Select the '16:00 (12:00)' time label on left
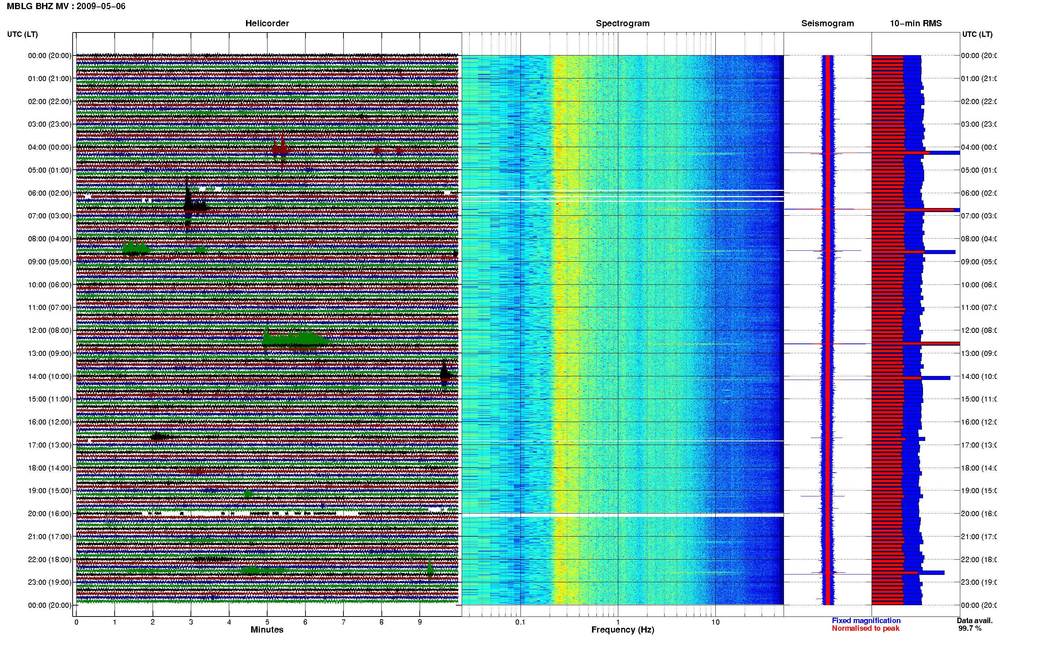Viewport: 1038px width, 649px height. click(x=50, y=422)
